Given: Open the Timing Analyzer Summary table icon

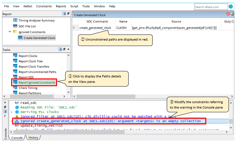Looking at the screenshot, I should click(15, 20).
